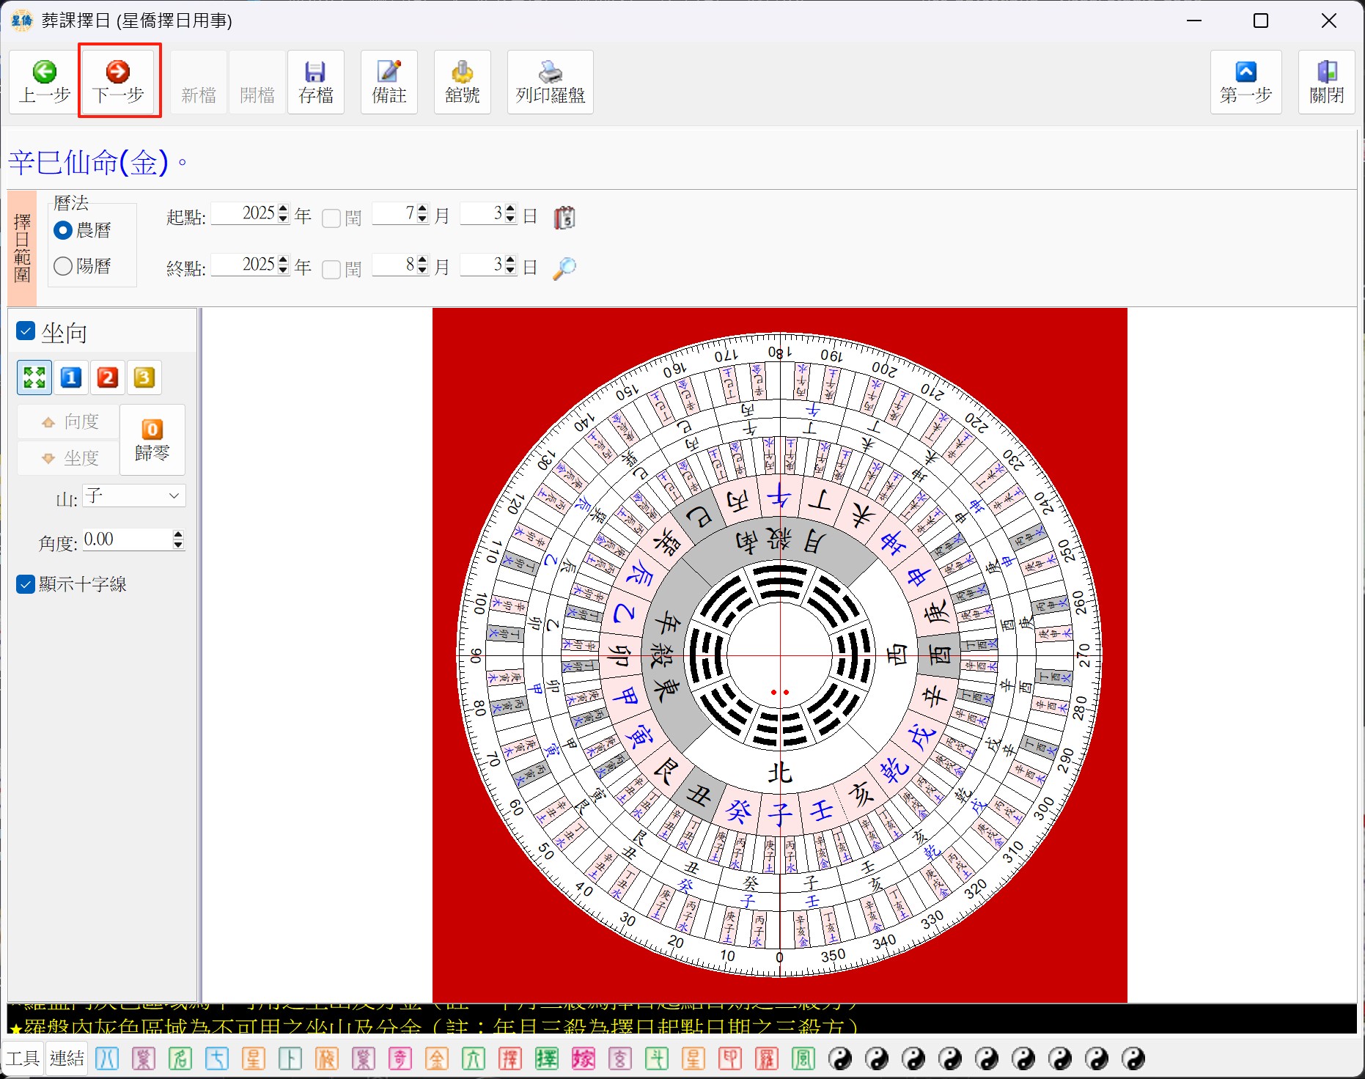Expand the 山 mountain dropdown
The width and height of the screenshot is (1365, 1079).
pyautogui.click(x=174, y=496)
